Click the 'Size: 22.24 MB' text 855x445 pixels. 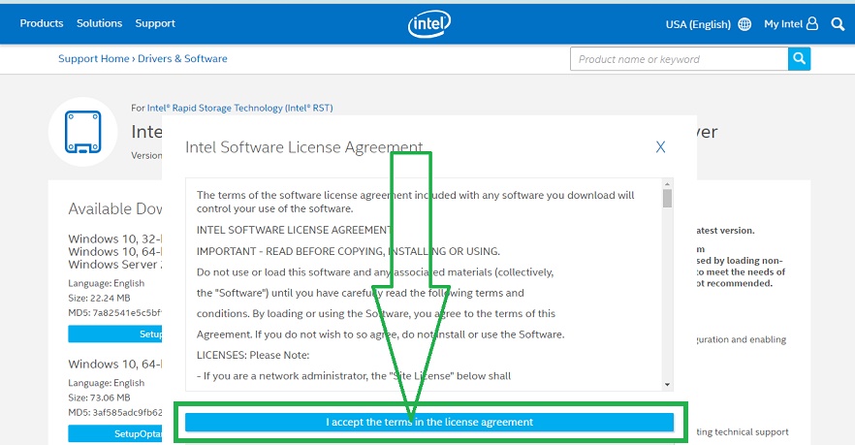pyautogui.click(x=99, y=298)
